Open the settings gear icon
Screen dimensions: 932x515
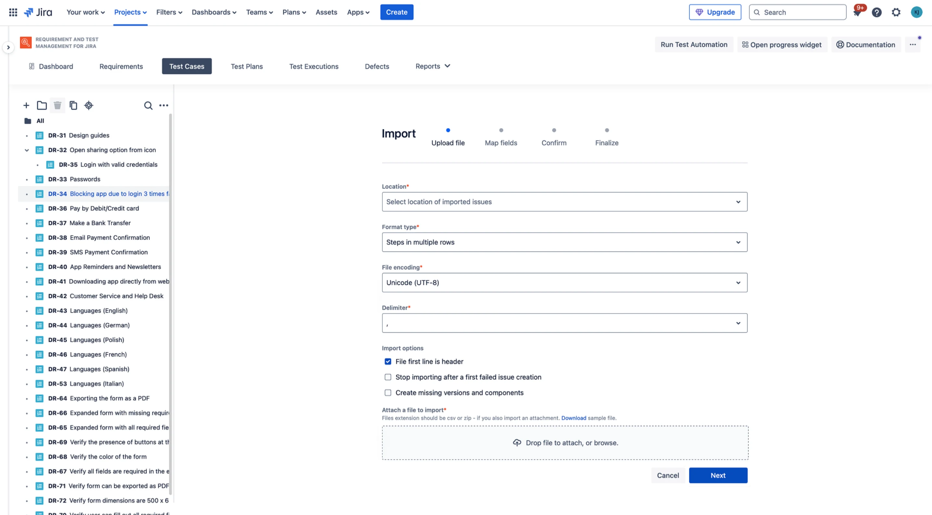(896, 12)
